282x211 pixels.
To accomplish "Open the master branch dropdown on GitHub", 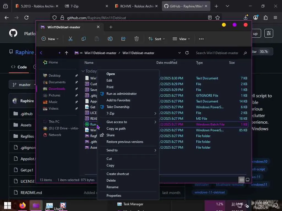I will [23, 85].
